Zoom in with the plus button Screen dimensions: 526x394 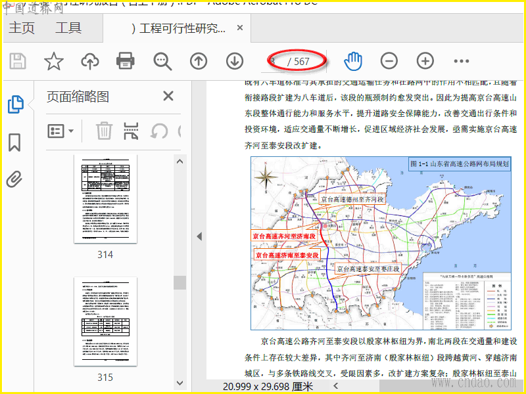pyautogui.click(x=425, y=61)
